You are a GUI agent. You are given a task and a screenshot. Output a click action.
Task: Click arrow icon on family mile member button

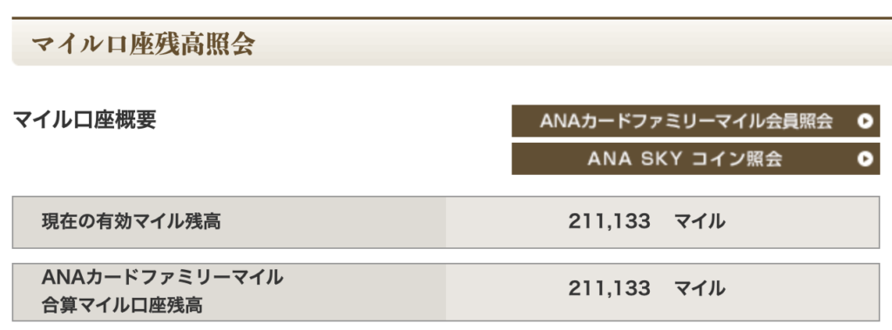click(865, 121)
